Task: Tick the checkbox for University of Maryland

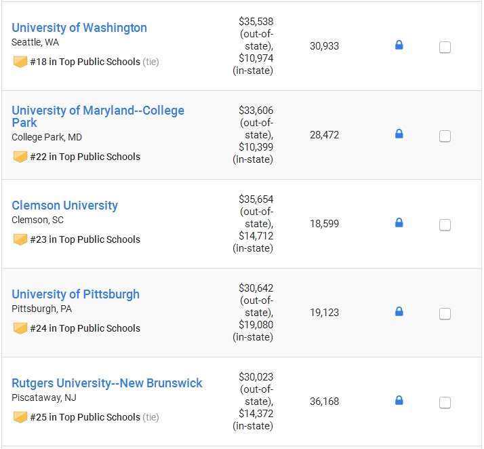Action: pyautogui.click(x=445, y=136)
